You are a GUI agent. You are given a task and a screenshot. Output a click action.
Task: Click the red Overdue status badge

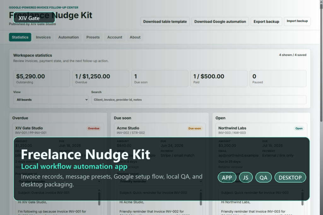[x=93, y=128]
